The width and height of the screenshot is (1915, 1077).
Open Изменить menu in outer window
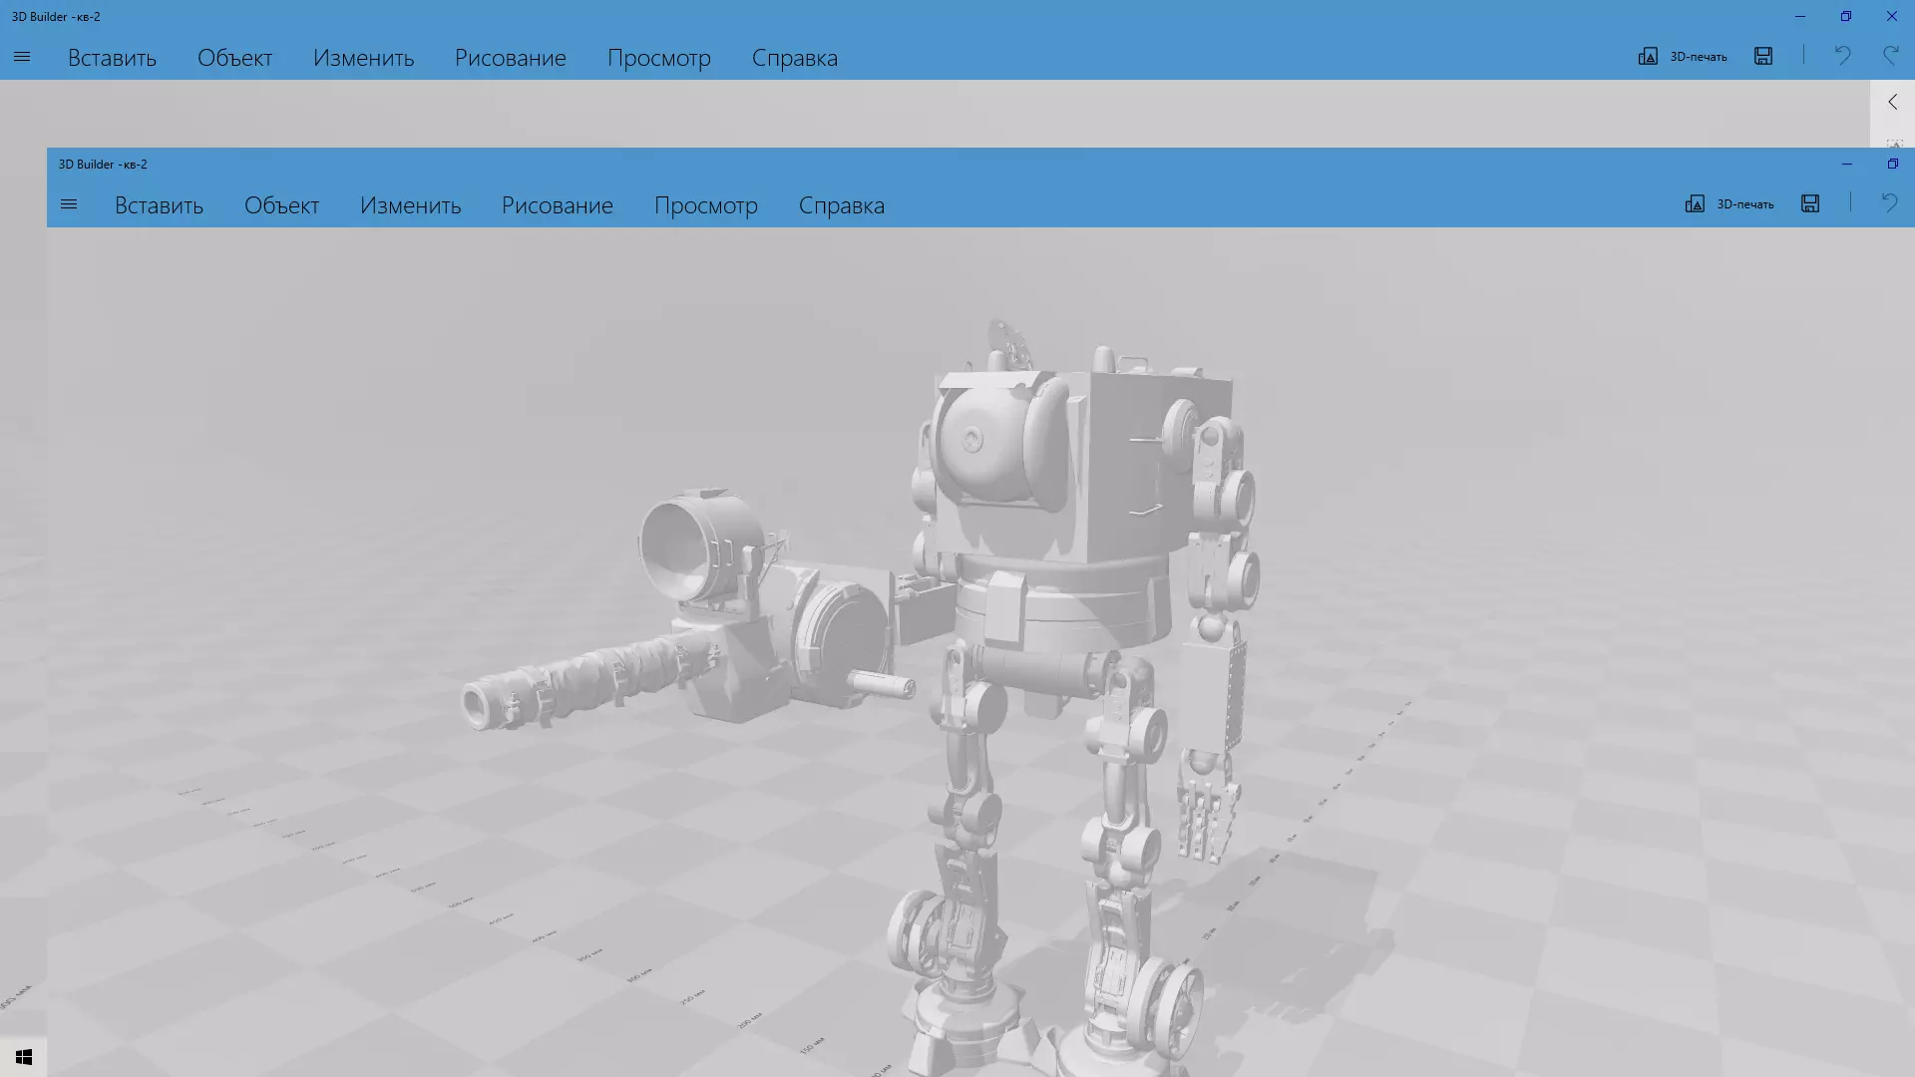(363, 58)
